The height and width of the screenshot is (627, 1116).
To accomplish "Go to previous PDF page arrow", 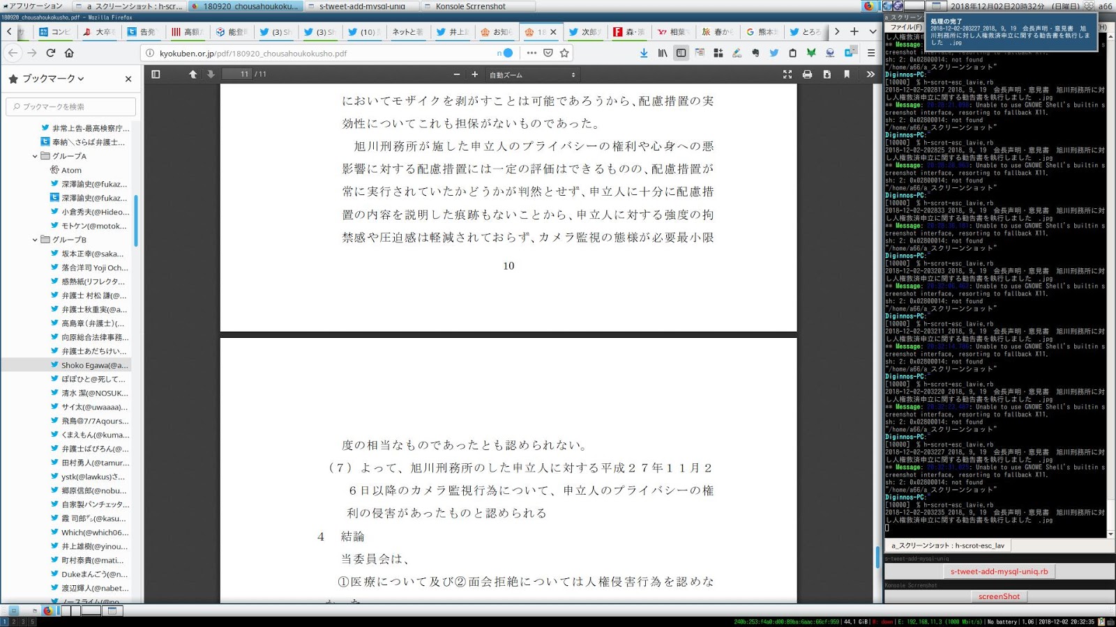I will [x=193, y=74].
